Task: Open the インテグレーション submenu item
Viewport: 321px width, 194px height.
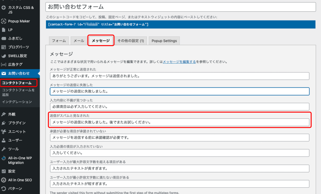Action: [x=17, y=102]
